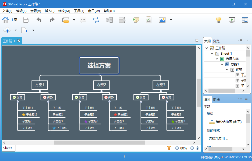The width and height of the screenshot is (252, 161).
Task: Collapse 方案1 branch using its minus toggle
Action: click(x=40, y=91)
